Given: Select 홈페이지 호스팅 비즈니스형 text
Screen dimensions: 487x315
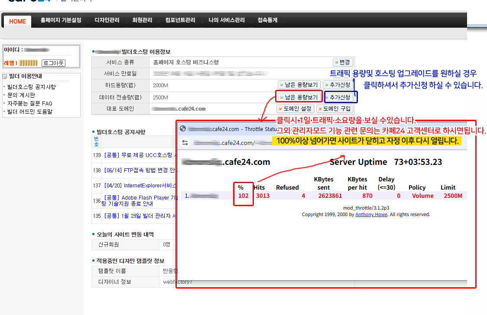Looking at the screenshot, I should (x=186, y=62).
